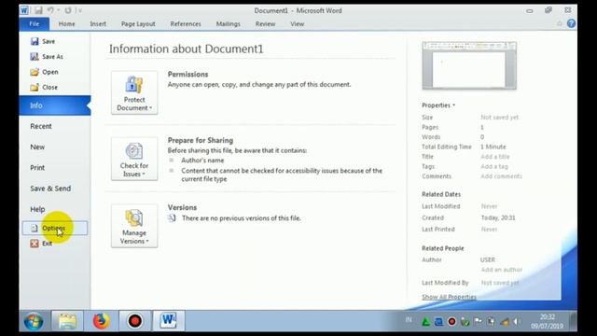Image resolution: width=597 pixels, height=336 pixels.
Task: Click the File tab
Action: [35, 23]
